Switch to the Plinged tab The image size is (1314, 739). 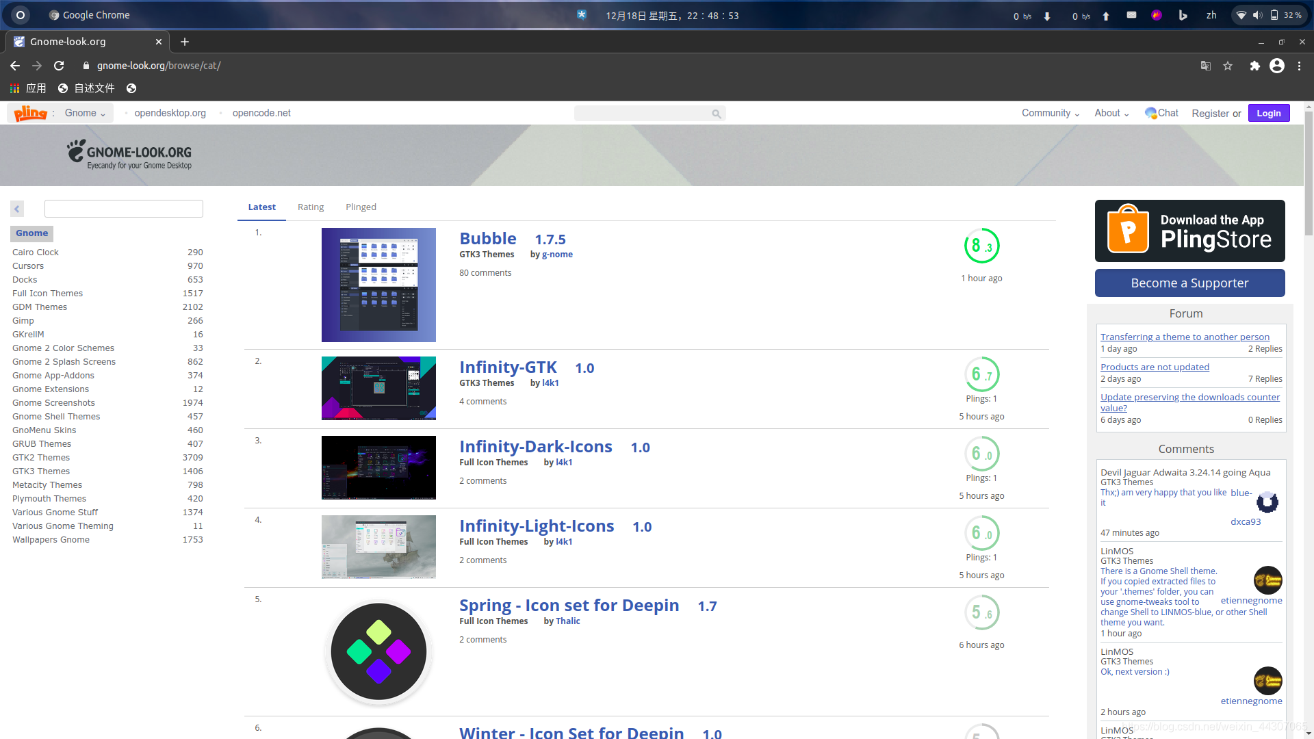coord(361,207)
